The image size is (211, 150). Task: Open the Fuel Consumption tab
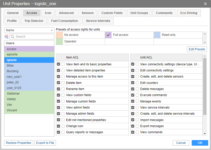click(65, 21)
